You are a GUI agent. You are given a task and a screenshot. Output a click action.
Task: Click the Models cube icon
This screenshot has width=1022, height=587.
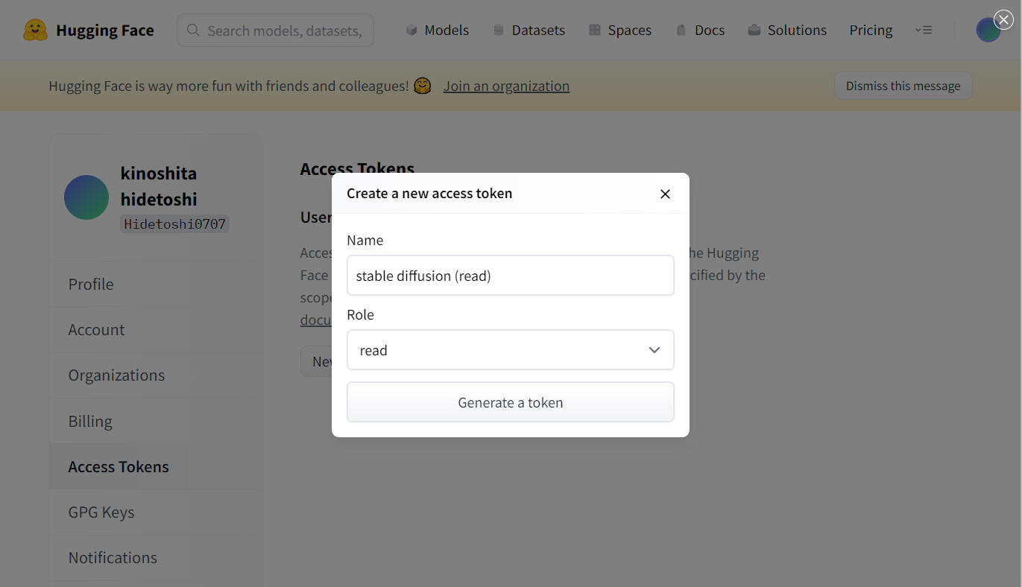tap(411, 30)
